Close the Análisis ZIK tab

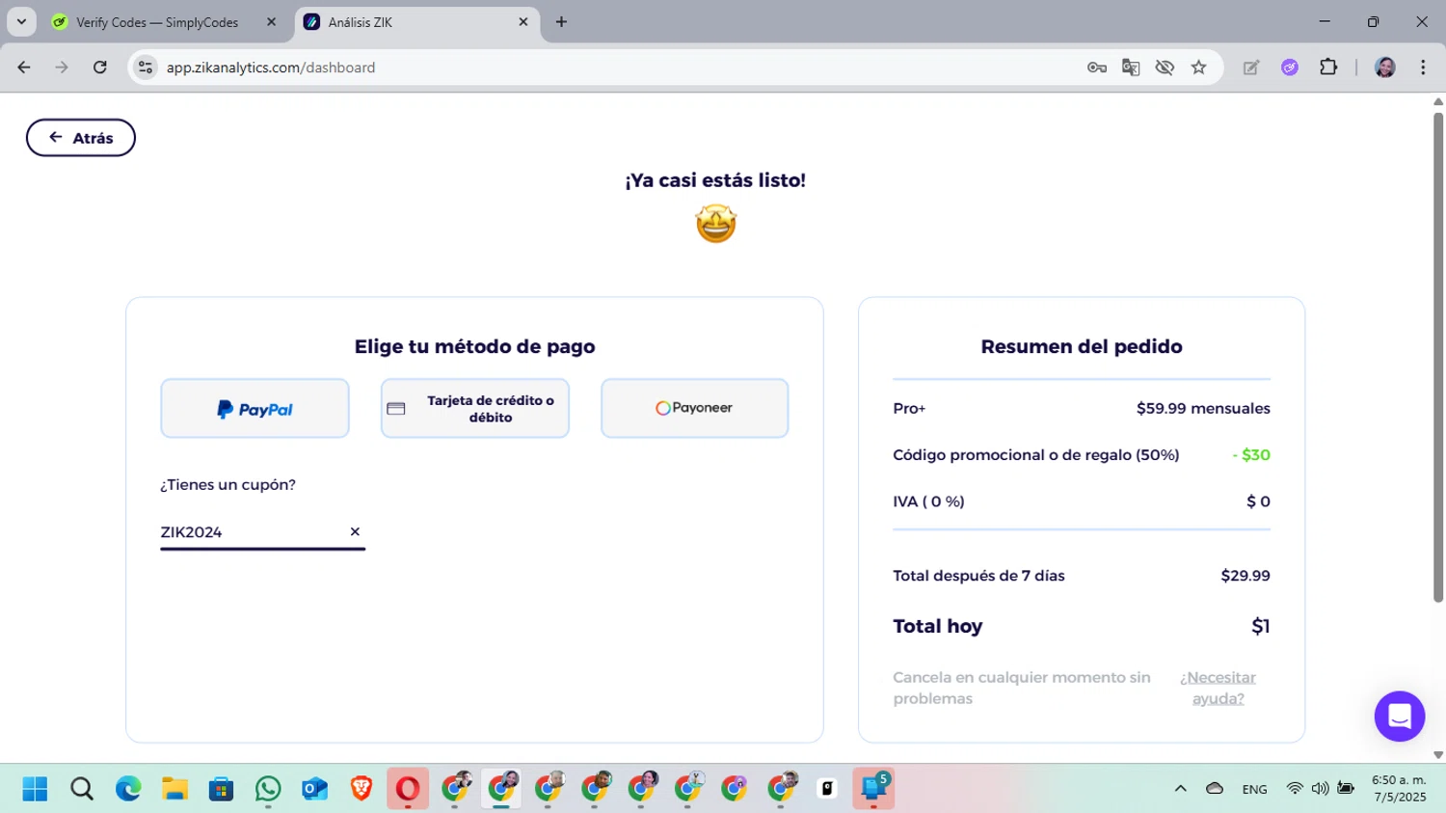pos(523,22)
